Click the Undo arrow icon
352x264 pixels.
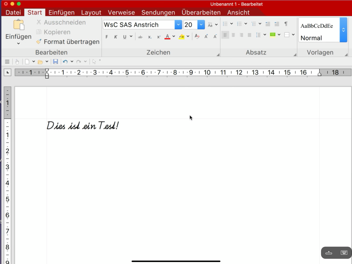(65, 62)
